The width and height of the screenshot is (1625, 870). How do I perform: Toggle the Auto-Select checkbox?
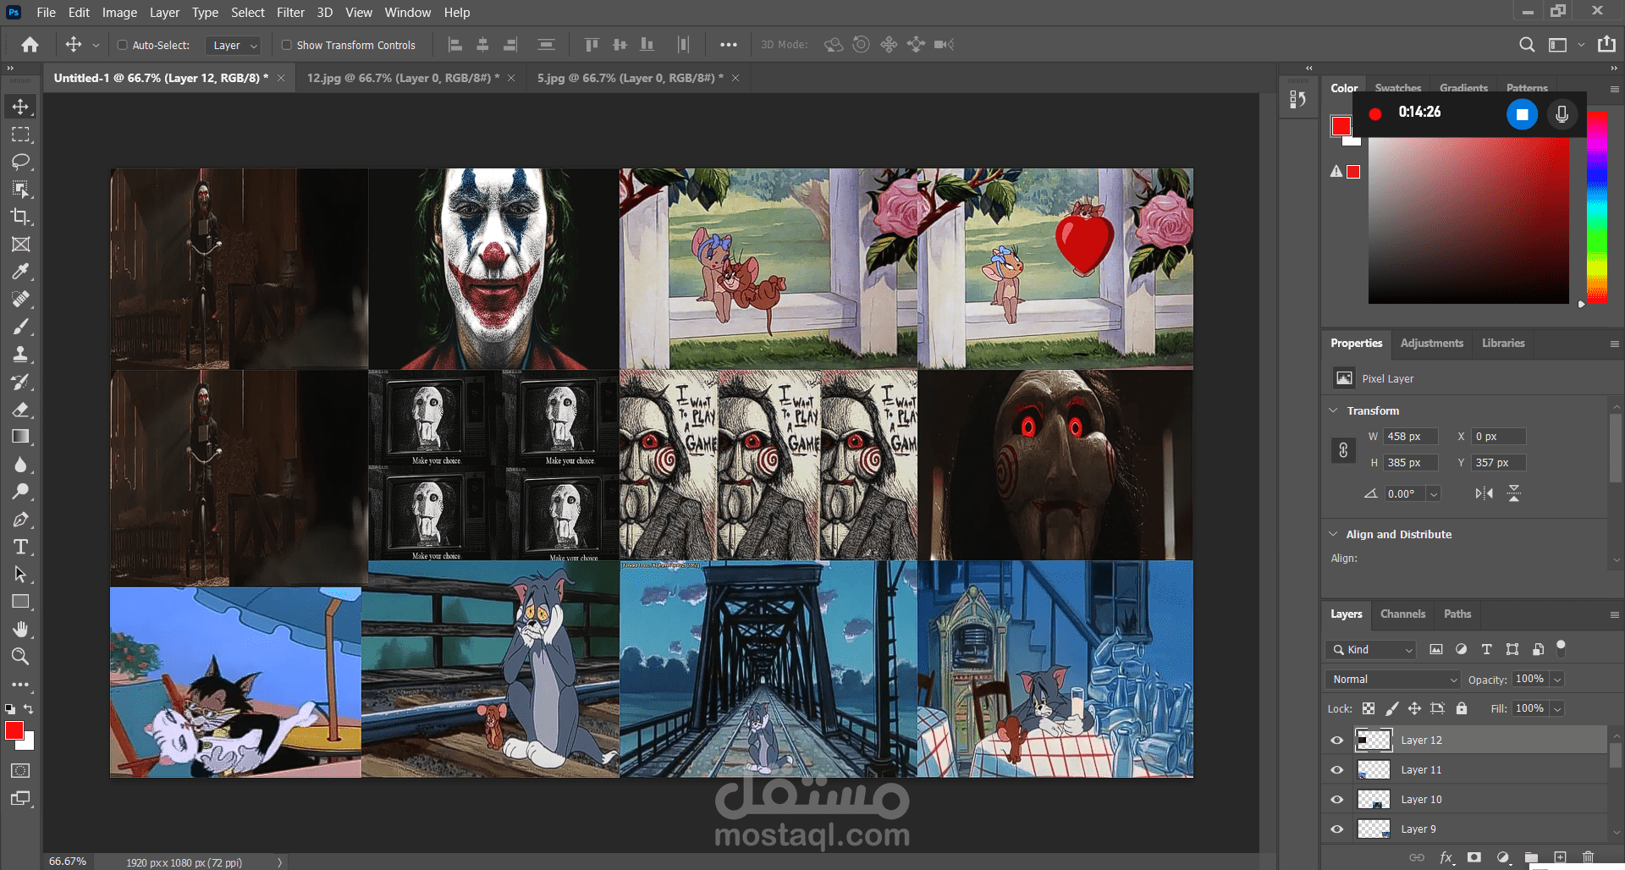click(122, 45)
